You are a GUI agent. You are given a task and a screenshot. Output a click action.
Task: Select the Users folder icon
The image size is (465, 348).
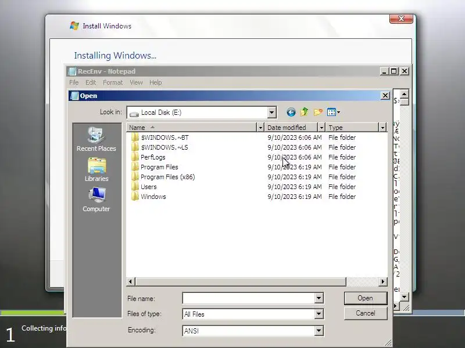tap(135, 186)
